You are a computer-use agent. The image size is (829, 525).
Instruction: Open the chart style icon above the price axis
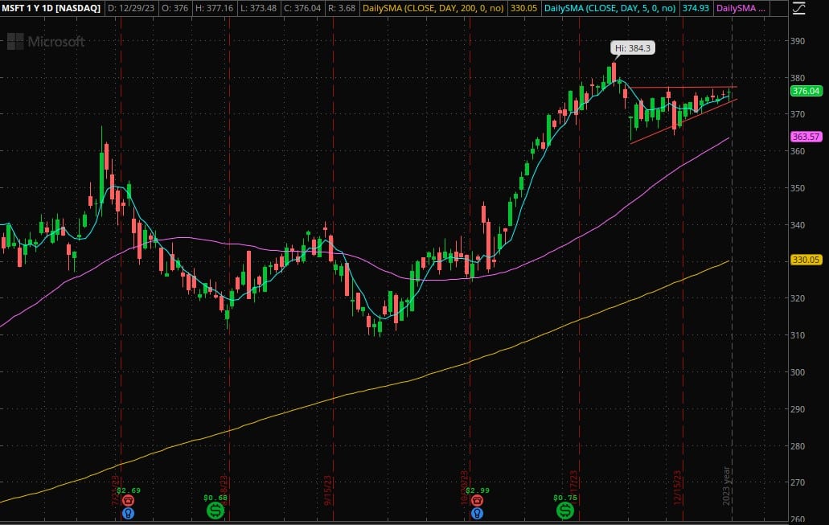[x=798, y=8]
